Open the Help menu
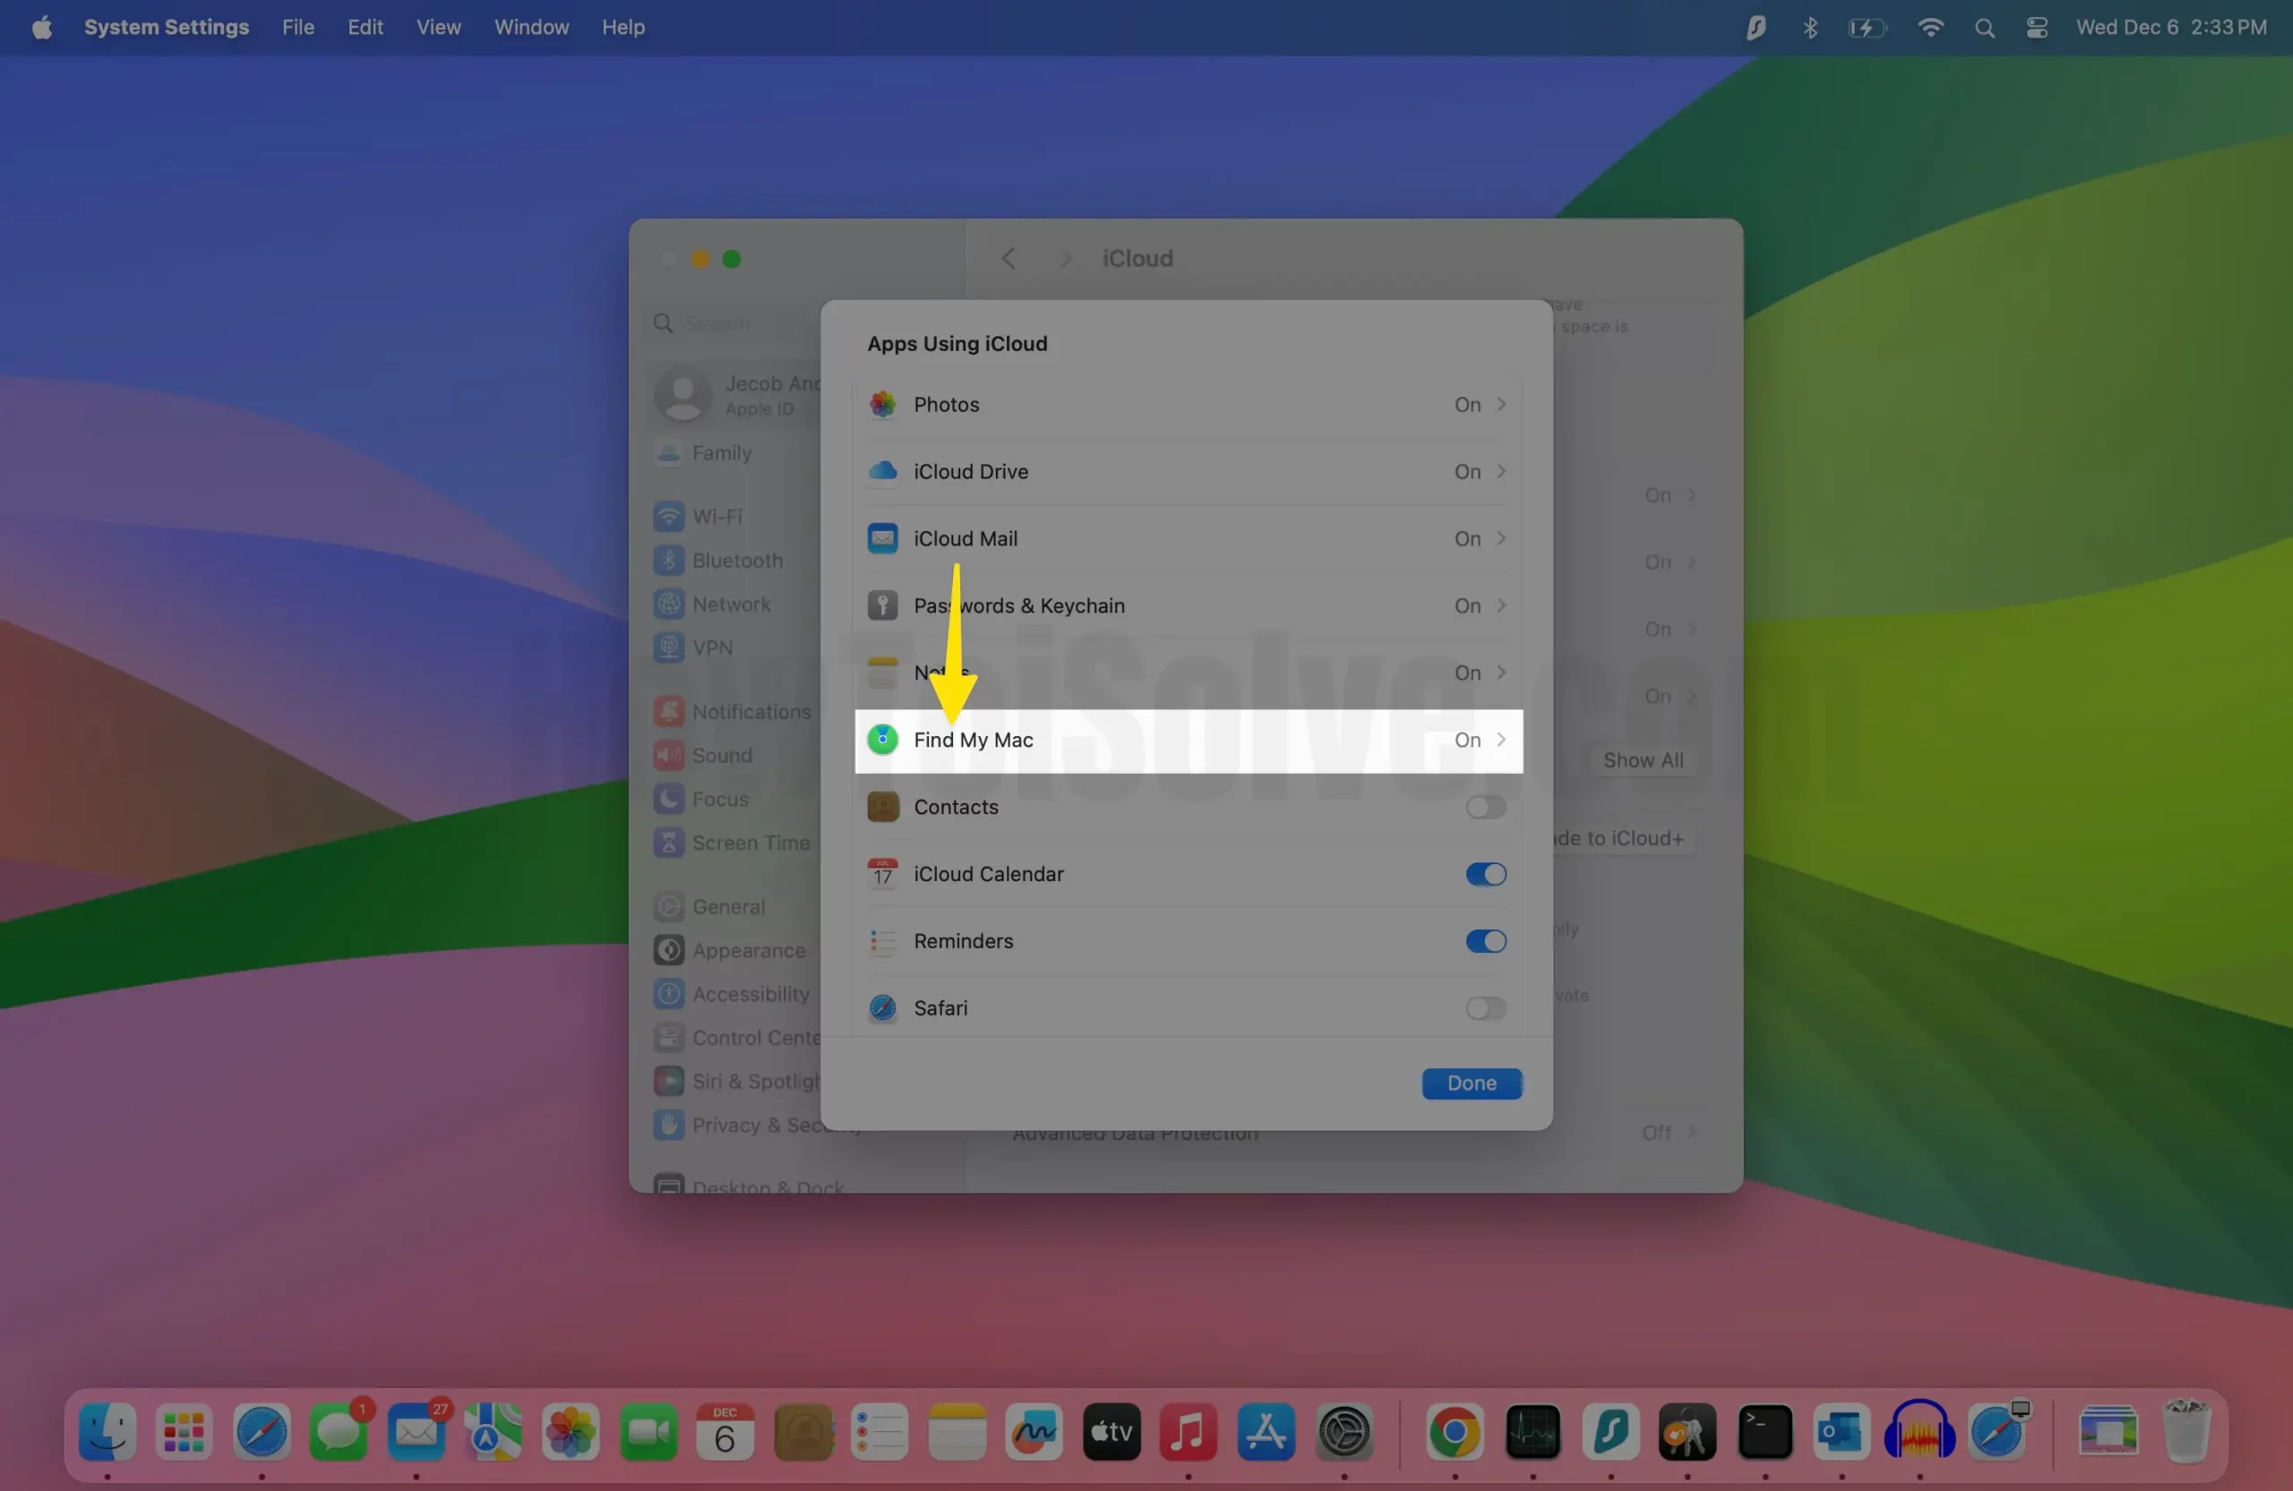 (623, 28)
